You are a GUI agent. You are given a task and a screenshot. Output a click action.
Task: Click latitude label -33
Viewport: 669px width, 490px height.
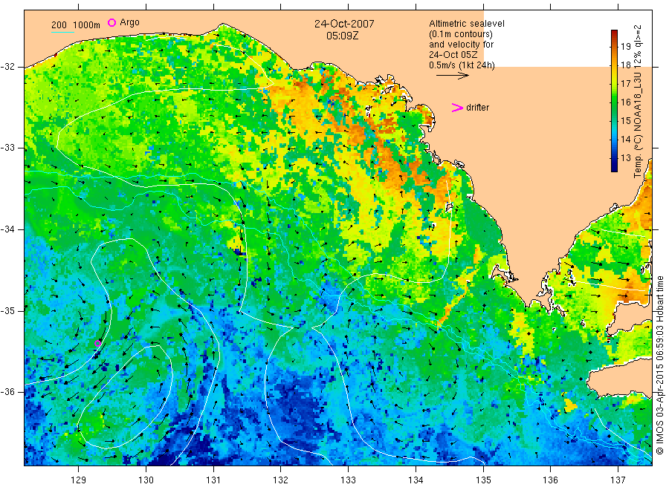coord(7,148)
